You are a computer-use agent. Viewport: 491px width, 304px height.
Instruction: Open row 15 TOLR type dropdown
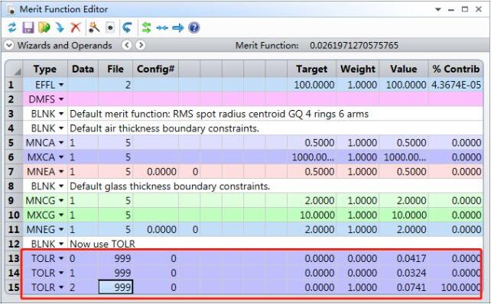(61, 287)
